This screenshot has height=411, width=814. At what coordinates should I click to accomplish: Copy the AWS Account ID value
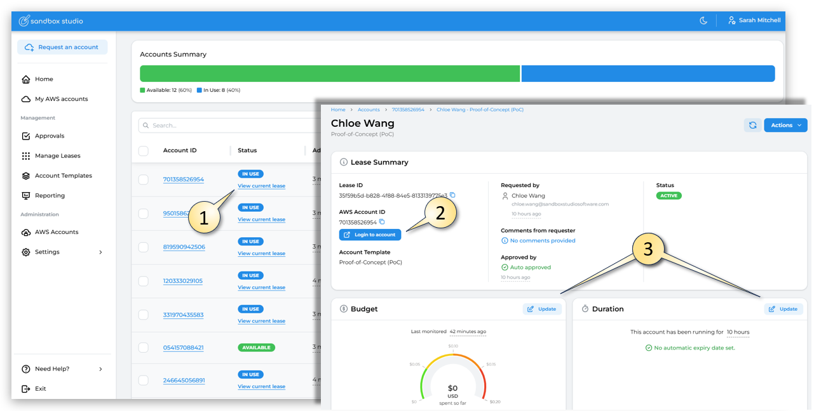click(x=382, y=222)
